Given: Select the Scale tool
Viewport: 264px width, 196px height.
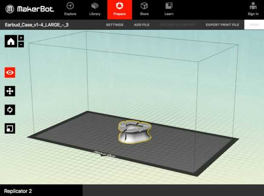Looking at the screenshot, I should [x=10, y=129].
